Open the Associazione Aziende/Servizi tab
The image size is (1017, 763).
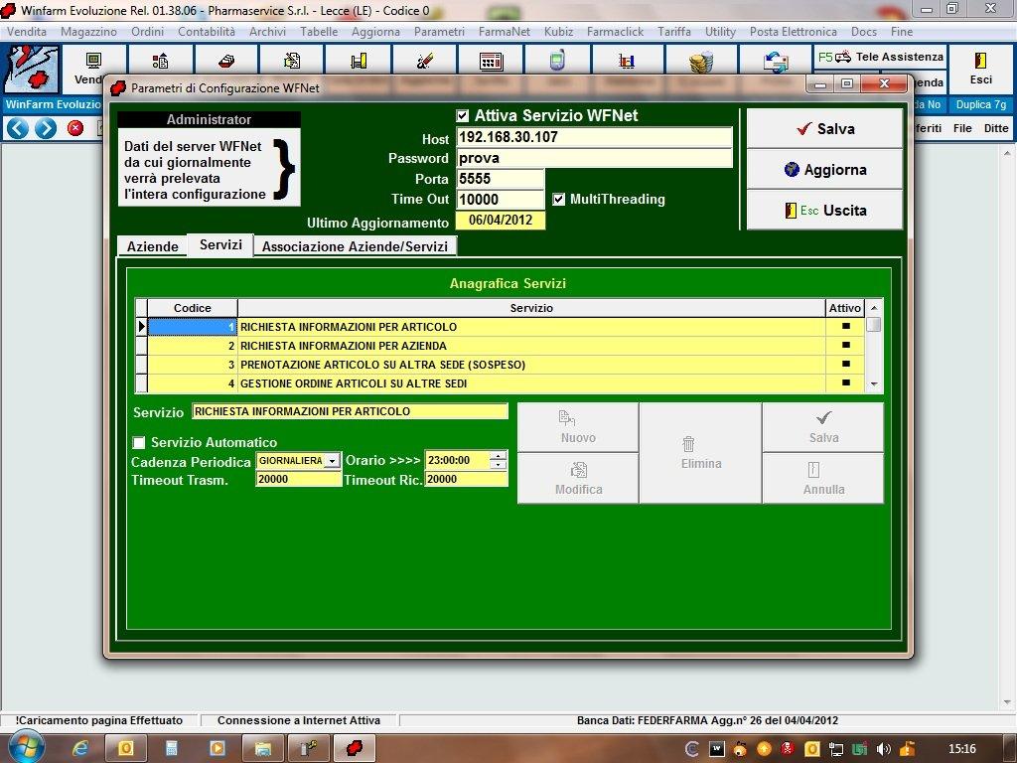pyautogui.click(x=355, y=246)
